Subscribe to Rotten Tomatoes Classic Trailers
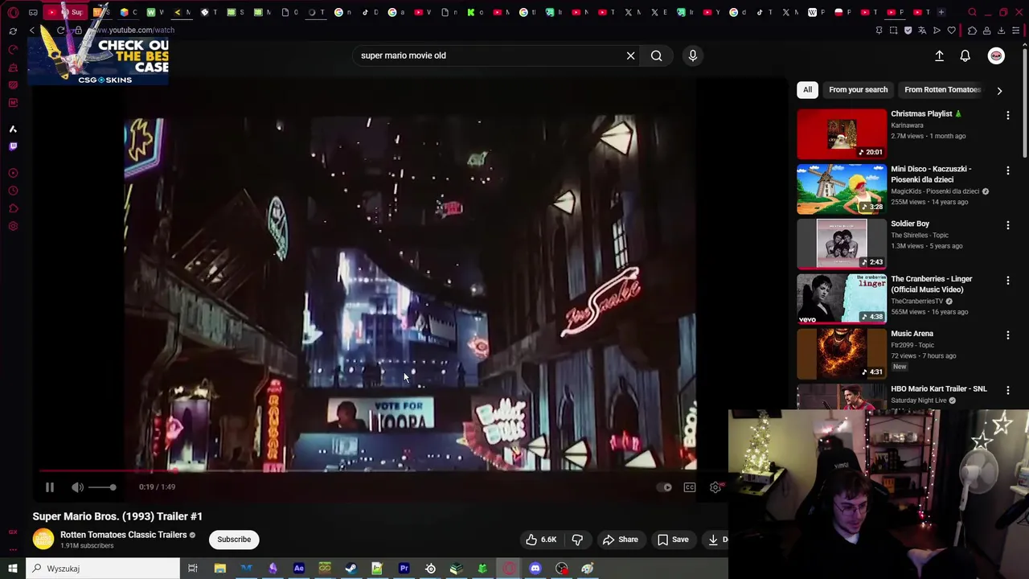Image resolution: width=1029 pixels, height=579 pixels. 234,540
